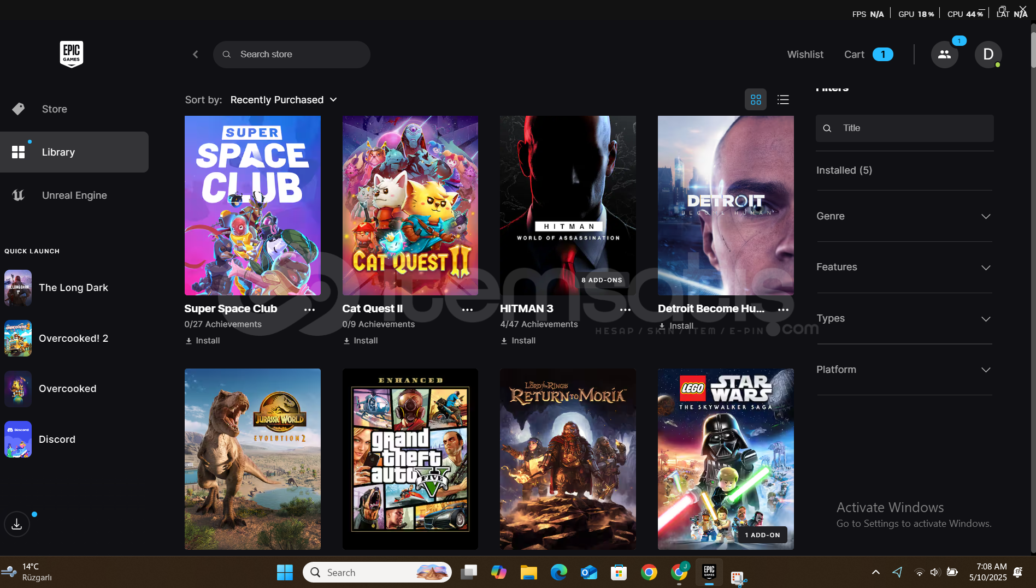Click the Epic Games taskbar icon
Image resolution: width=1036 pixels, height=588 pixels.
pyautogui.click(x=709, y=572)
